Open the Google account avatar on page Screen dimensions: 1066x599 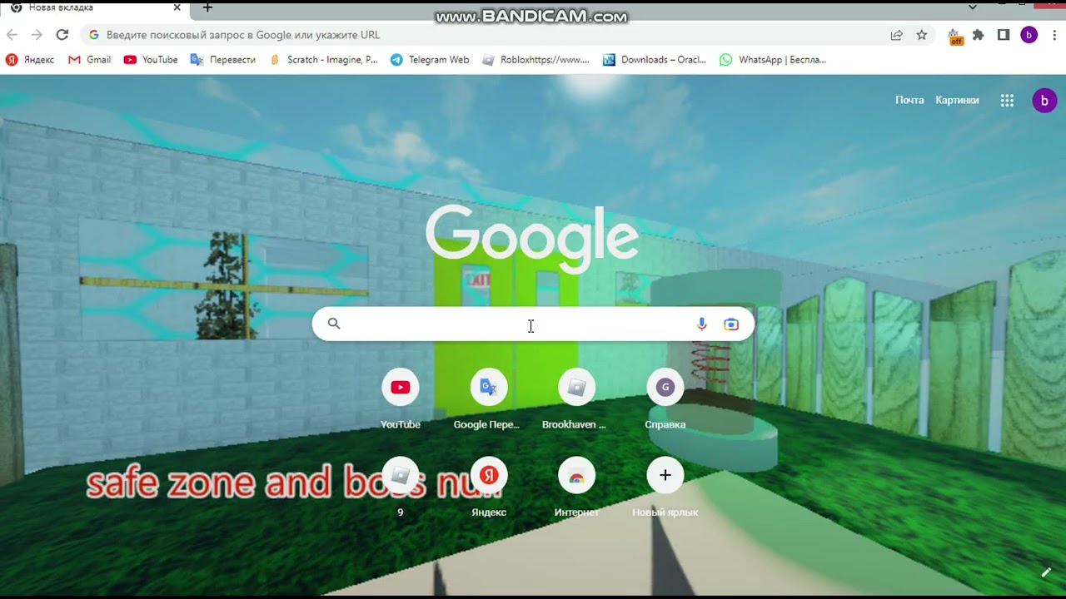click(1044, 101)
